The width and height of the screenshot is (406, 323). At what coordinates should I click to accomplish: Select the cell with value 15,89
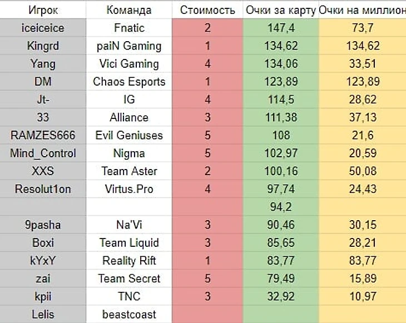(363, 279)
